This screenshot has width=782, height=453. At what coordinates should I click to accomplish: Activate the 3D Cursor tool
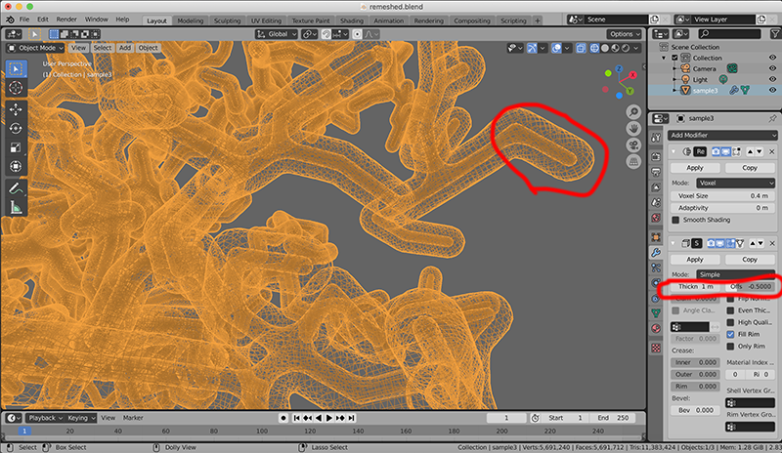[x=17, y=87]
